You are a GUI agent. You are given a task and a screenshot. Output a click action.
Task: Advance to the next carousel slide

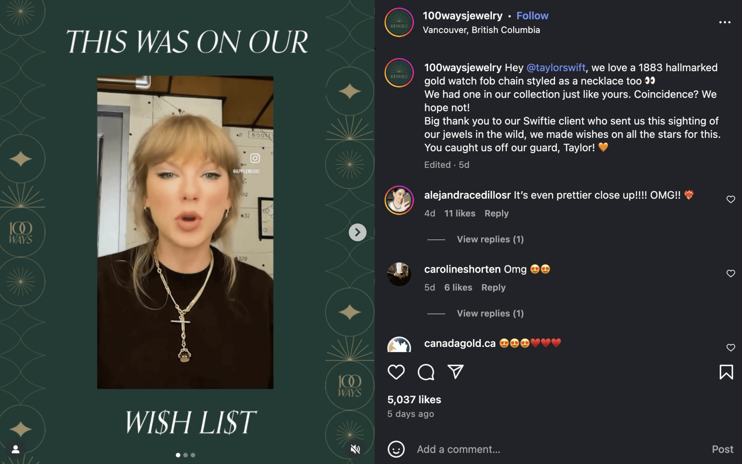pyautogui.click(x=357, y=232)
